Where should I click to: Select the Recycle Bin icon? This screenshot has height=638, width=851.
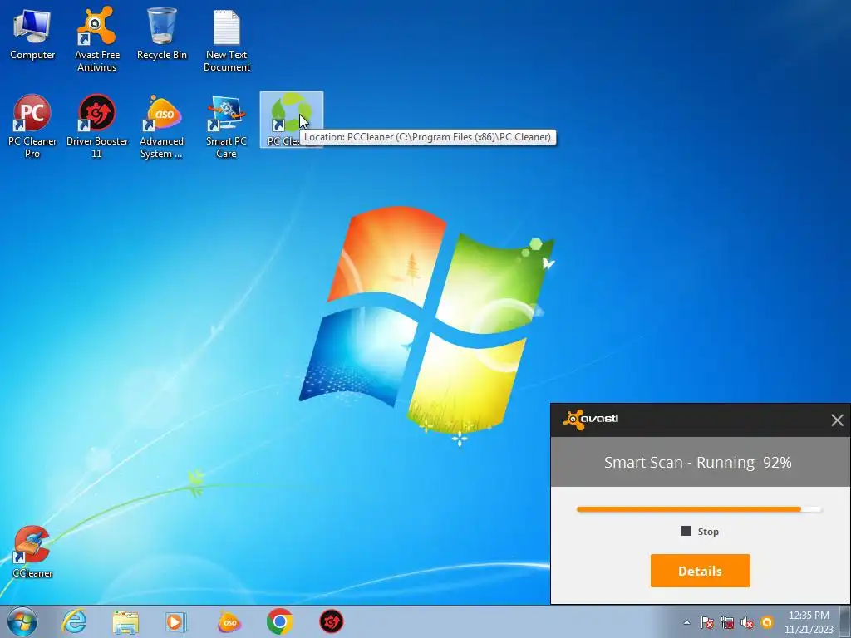tap(162, 33)
